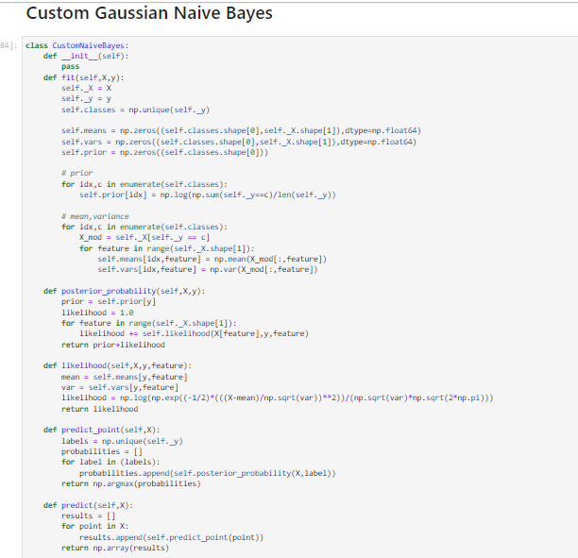The image size is (578, 558).
Task: Click the first 'for idx,c in enumerate' line
Action: click(x=144, y=184)
